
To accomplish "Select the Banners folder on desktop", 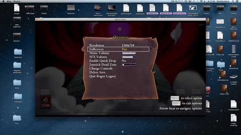I will point(17,35).
